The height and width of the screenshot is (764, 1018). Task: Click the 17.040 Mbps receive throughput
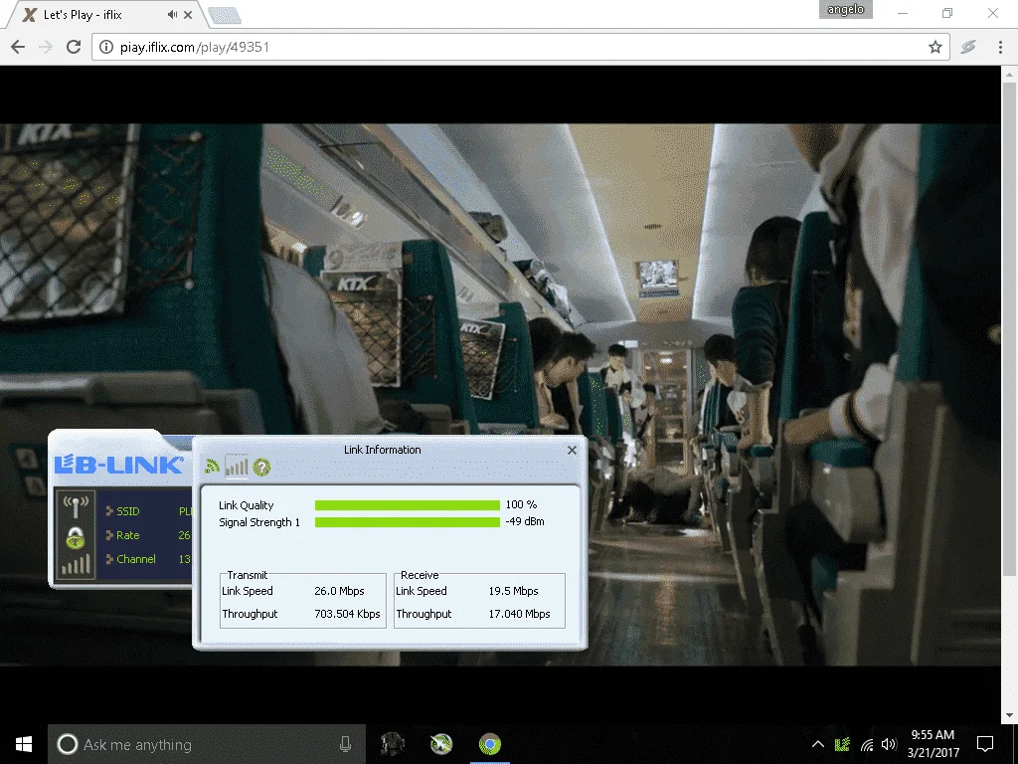[519, 614]
